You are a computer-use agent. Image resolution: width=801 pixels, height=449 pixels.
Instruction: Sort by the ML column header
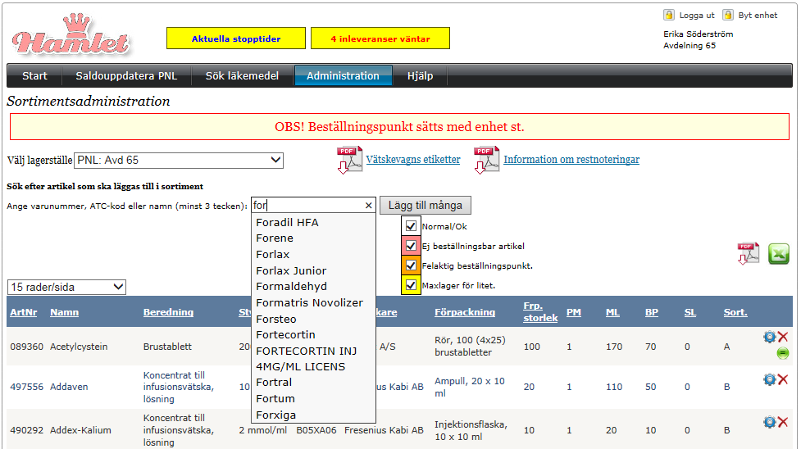point(612,312)
